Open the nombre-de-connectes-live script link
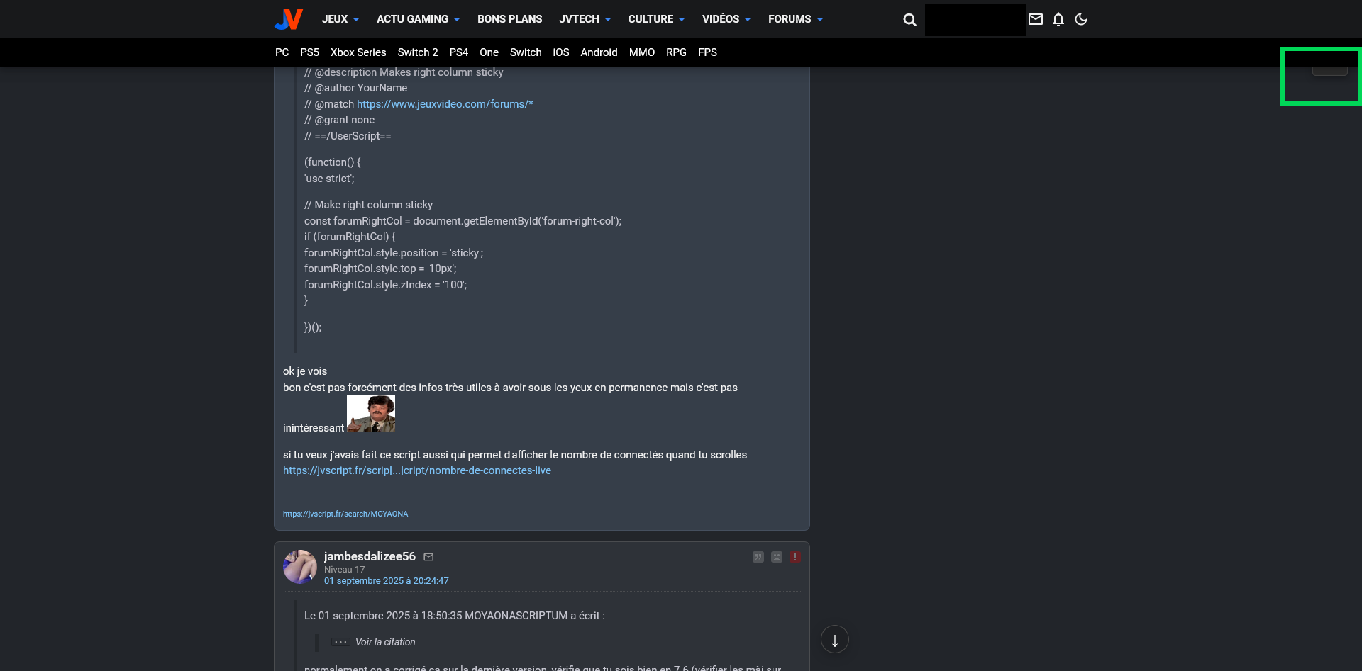Viewport: 1362px width, 671px height. [416, 470]
